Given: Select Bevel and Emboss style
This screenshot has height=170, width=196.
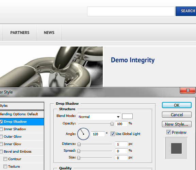Looking at the screenshot, I should click(18, 152).
